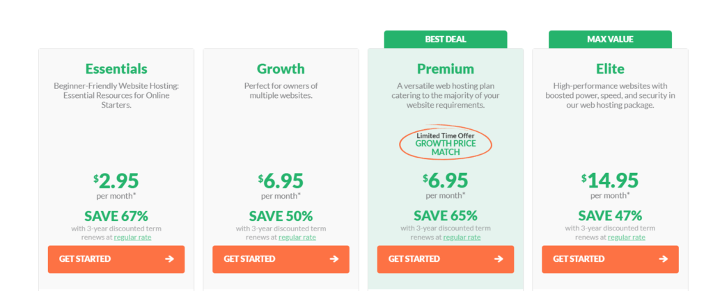
Task: Click the SAVE 67% text on Essentials
Action: point(116,216)
